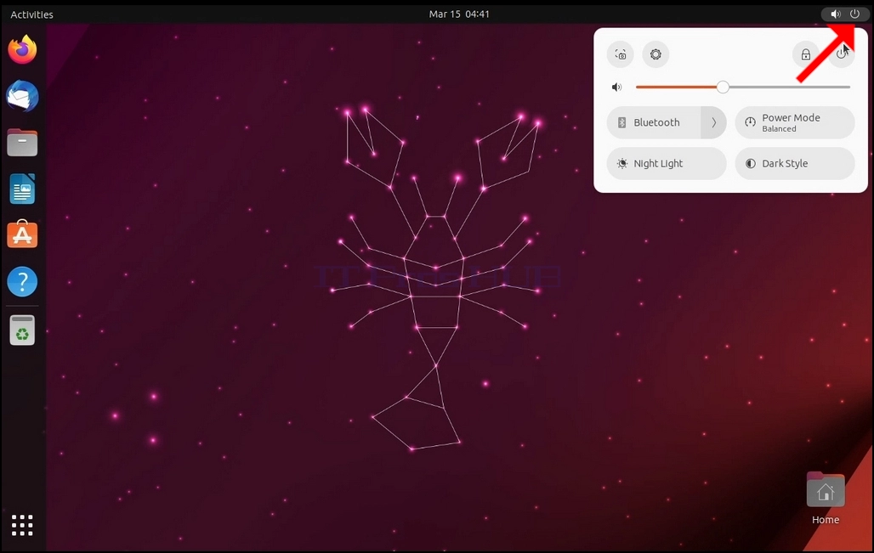Turn on Dark Style toggle
The height and width of the screenshot is (553, 874).
tap(795, 164)
